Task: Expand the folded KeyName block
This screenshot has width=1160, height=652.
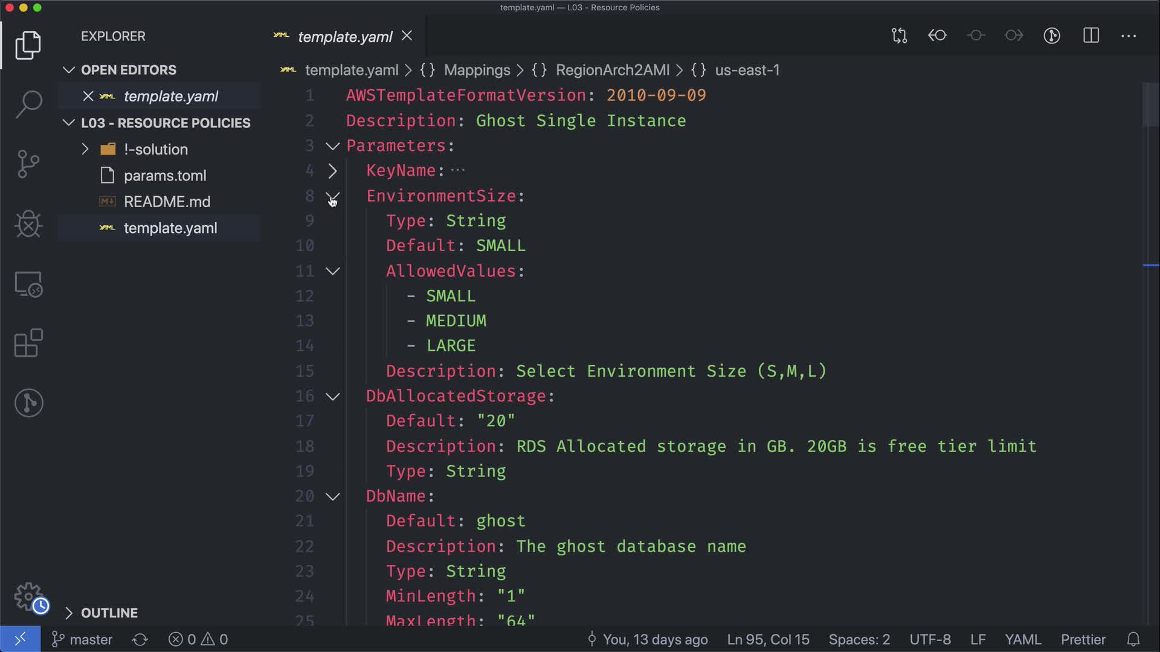Action: 332,171
